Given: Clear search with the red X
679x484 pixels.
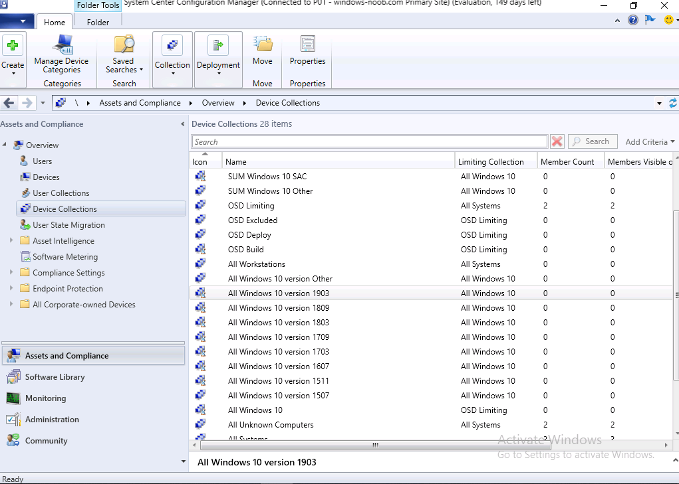Looking at the screenshot, I should pos(557,141).
